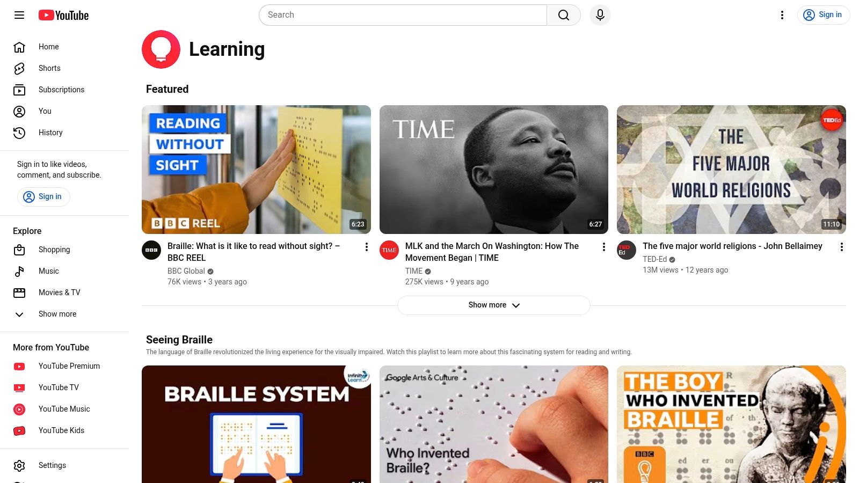
Task: Click the BBC channel avatar
Action: (151, 250)
